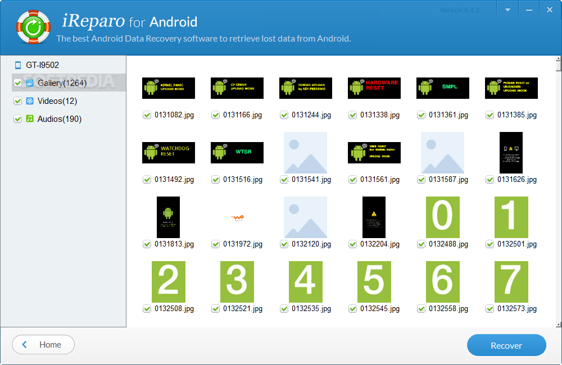Select the Power Reset or Unknown Upload thumbnail
Viewport: 562px width, 365px height.
click(x=511, y=88)
